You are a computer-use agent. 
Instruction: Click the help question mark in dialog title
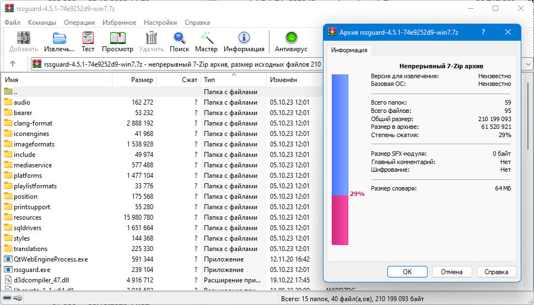(x=483, y=32)
